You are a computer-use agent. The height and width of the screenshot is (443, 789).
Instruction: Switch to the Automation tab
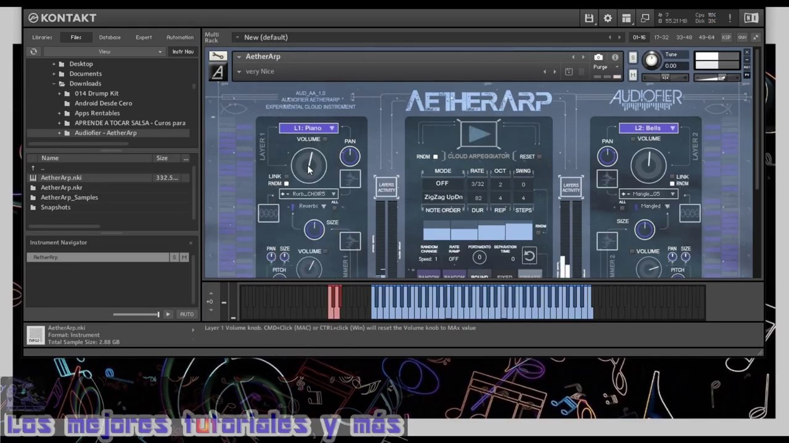tap(180, 38)
